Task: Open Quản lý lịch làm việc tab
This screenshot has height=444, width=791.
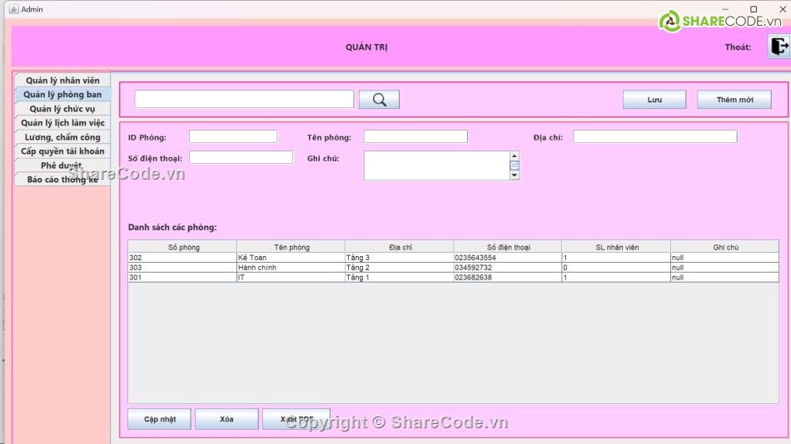Action: click(x=62, y=123)
